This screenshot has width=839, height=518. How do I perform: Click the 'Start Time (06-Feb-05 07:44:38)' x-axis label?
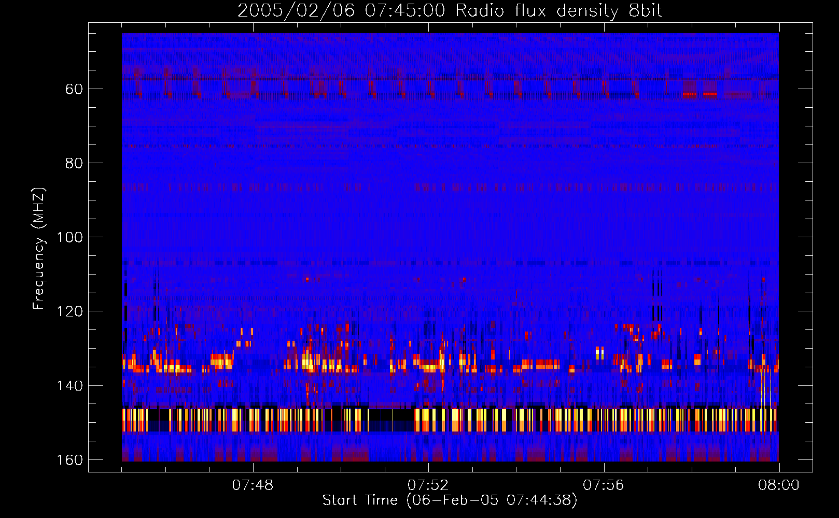(x=450, y=500)
